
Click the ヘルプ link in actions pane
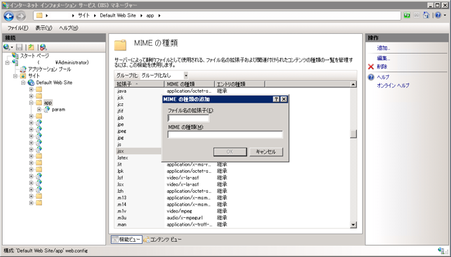(383, 77)
